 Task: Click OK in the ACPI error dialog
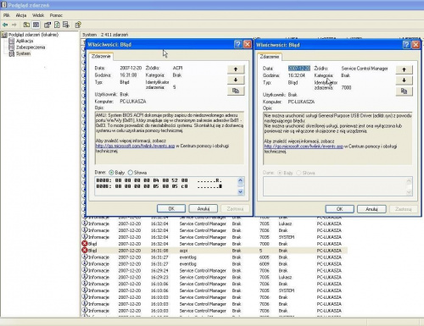pyautogui.click(x=171, y=208)
